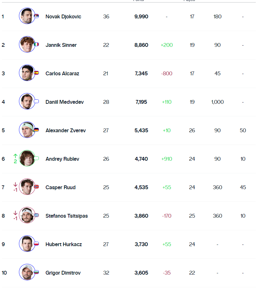Click the Serbian flag beside Novak Djokovic
This screenshot has height=292, width=258.
[x=36, y=16]
